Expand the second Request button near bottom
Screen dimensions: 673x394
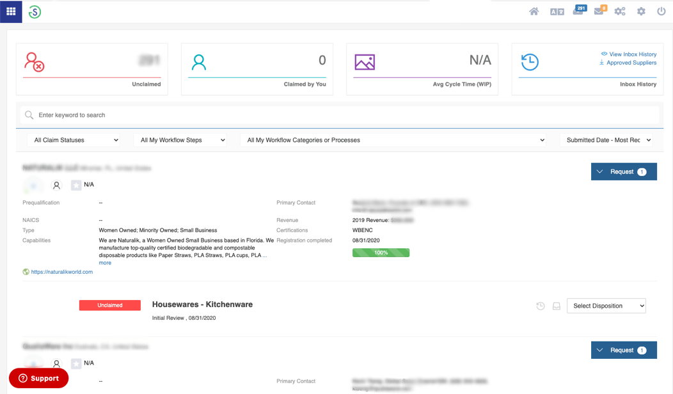(x=624, y=351)
